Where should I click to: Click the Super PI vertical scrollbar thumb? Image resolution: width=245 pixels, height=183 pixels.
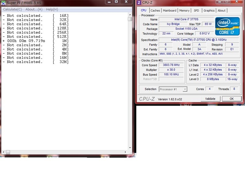pyautogui.click(x=130, y=19)
